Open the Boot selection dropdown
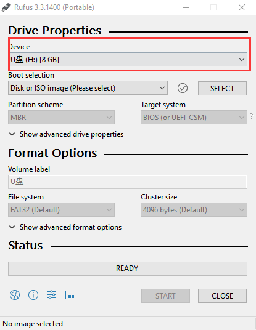This screenshot has height=330, width=256. (88, 88)
